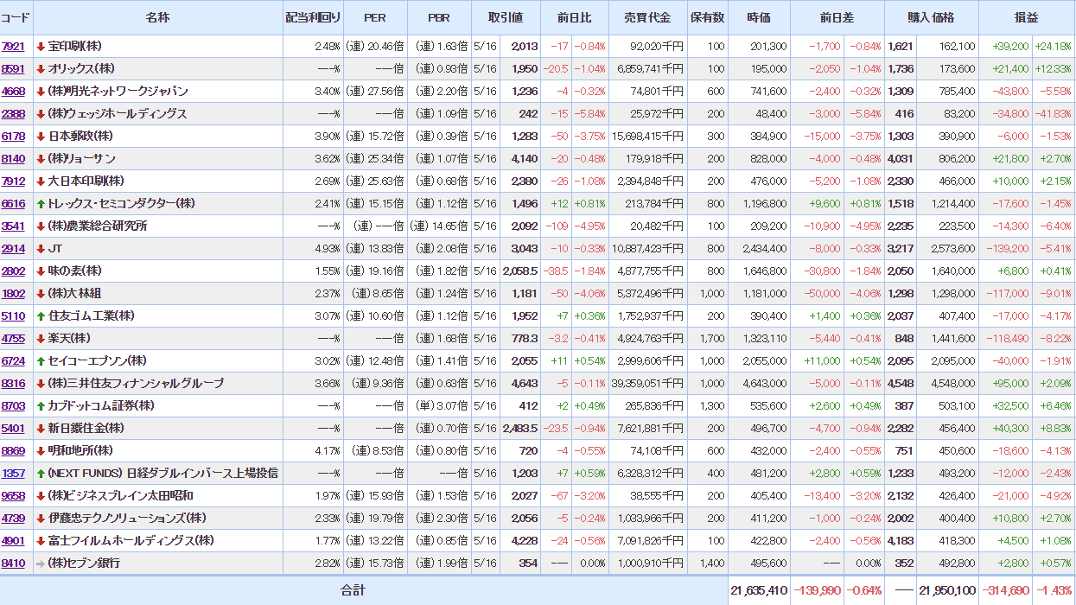
Task: Click the 配当利回り column header
Action: click(x=313, y=17)
